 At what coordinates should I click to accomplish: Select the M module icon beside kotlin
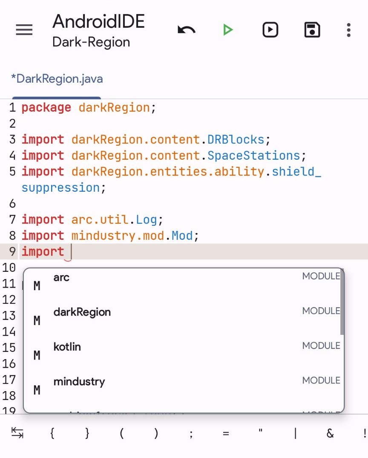pyautogui.click(x=37, y=355)
